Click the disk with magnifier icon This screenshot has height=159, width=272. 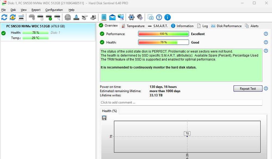pos(57,17)
